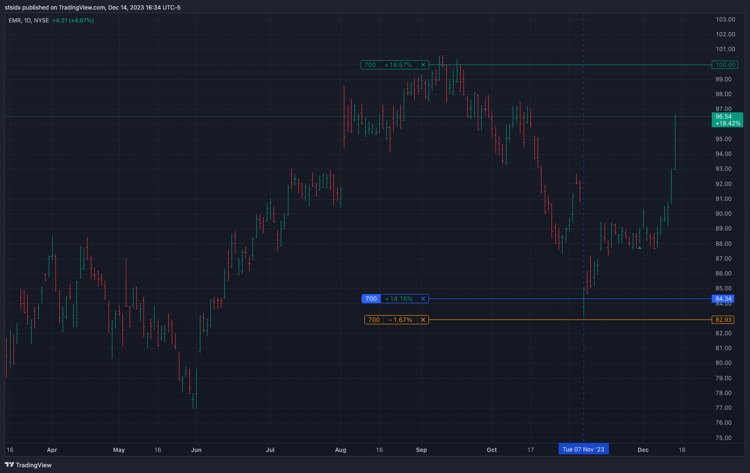This screenshot has height=473, width=750.
Task: Click the +4.31 (+4.67%) change value
Action: [73, 21]
